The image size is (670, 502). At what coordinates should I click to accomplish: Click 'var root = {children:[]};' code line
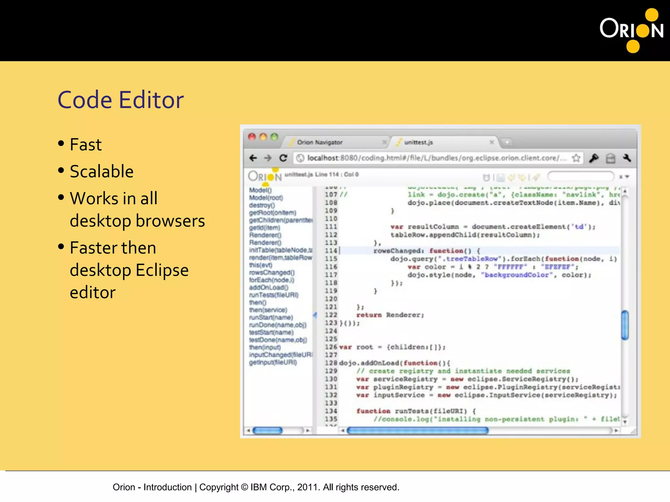392,347
